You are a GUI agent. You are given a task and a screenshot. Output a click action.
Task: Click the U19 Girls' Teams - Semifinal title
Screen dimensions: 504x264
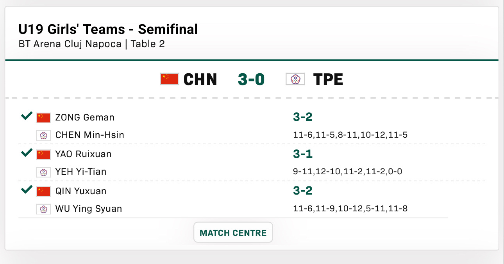(x=108, y=29)
